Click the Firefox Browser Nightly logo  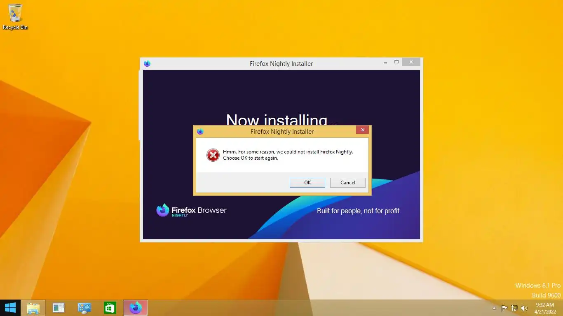pos(192,210)
